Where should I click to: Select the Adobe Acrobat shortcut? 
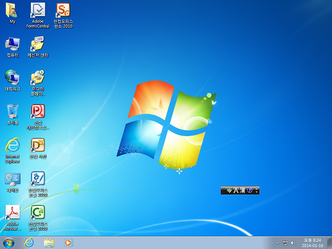[x=12, y=218]
